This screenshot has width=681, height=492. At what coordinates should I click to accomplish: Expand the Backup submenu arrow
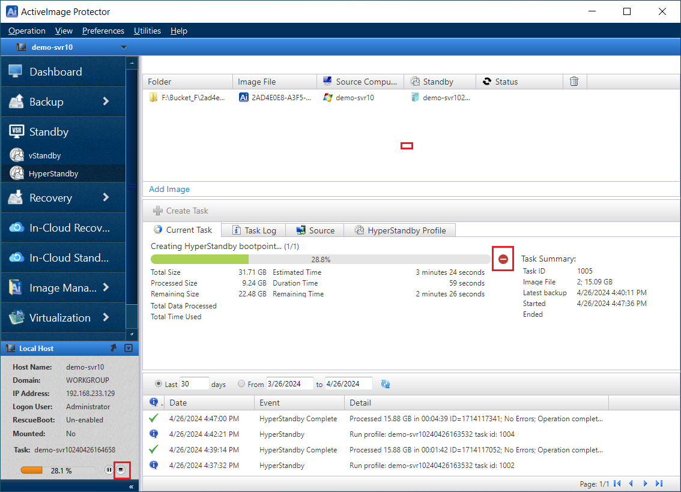106,101
